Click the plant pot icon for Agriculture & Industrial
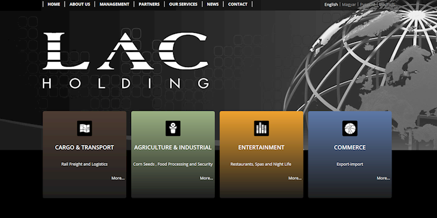This screenshot has width=437, height=218. pos(173,128)
